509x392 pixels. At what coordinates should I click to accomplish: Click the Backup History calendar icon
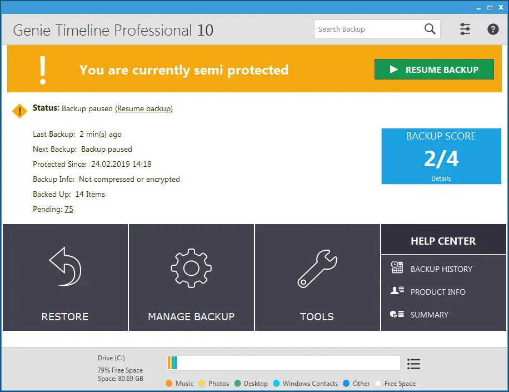tap(397, 267)
